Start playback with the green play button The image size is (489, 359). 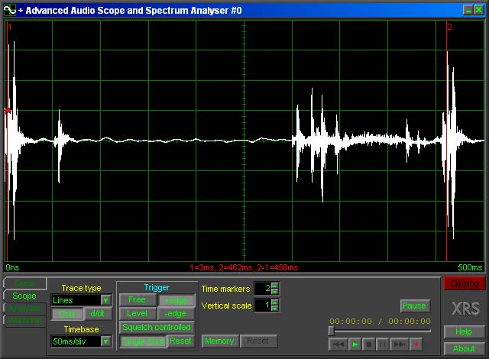point(355,344)
